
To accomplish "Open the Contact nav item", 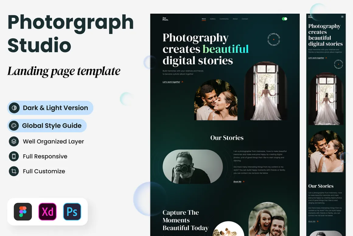I will (245, 19).
